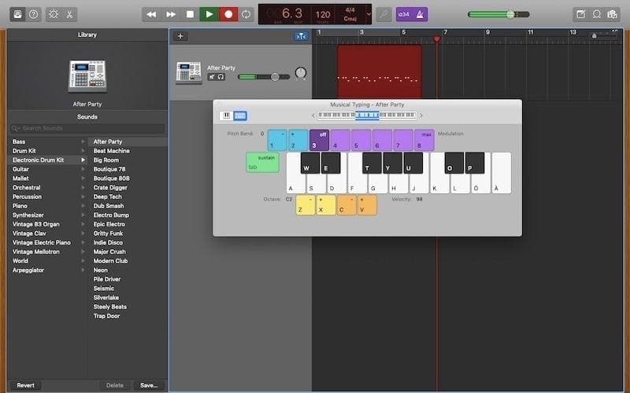Stop playback
Screen dimensions: 630x393
[x=190, y=14]
